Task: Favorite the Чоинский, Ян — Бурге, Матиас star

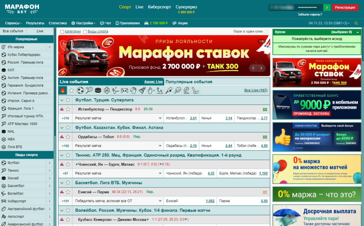Action: coord(68,164)
